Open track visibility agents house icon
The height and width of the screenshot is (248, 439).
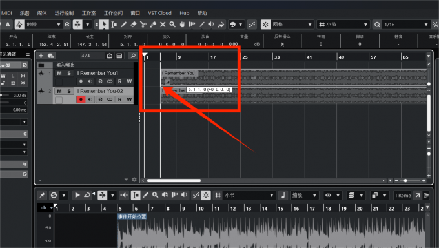point(110,56)
